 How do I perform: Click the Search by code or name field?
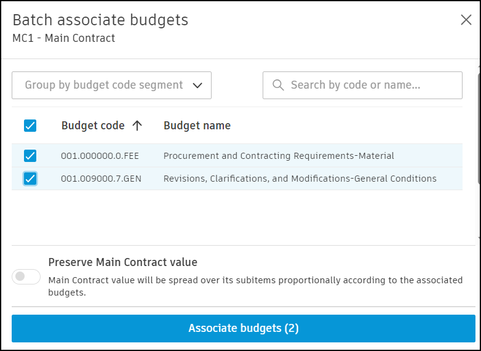[x=369, y=85]
